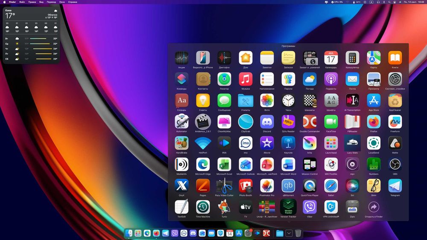427x240 pixels.
Task: Open the Файл menu
Action: (22, 2)
